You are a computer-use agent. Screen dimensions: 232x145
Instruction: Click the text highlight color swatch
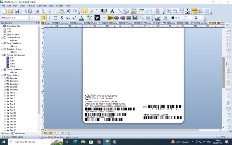tap(89, 18)
